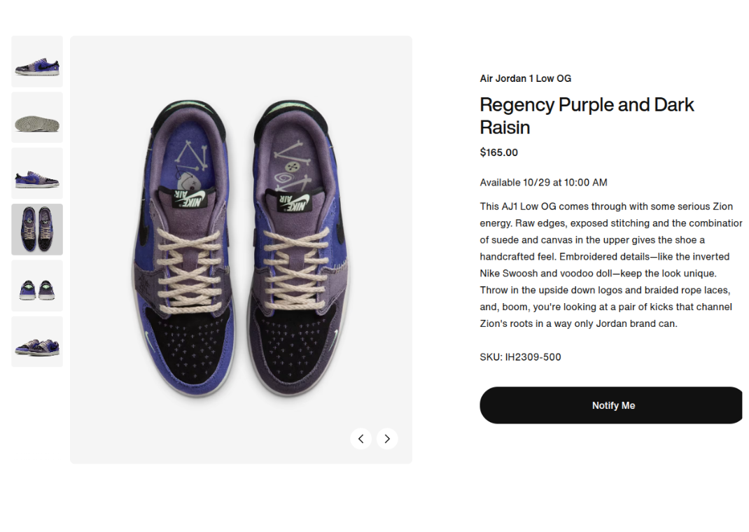Open the outsole view of the shoe
749x532 pixels.
[36, 117]
